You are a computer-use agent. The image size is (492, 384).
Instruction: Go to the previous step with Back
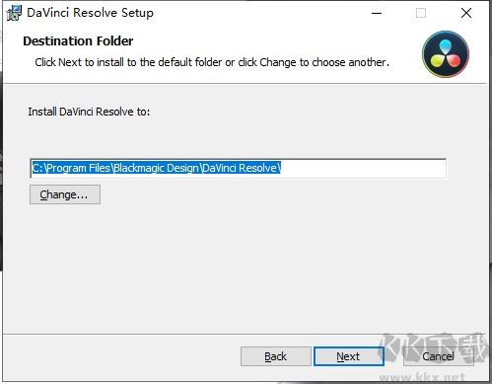pos(276,356)
